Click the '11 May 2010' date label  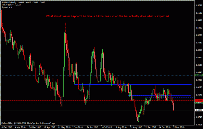(x=64, y=127)
